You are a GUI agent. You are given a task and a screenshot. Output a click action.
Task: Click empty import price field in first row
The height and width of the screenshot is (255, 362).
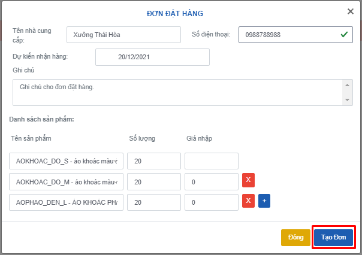point(211,161)
